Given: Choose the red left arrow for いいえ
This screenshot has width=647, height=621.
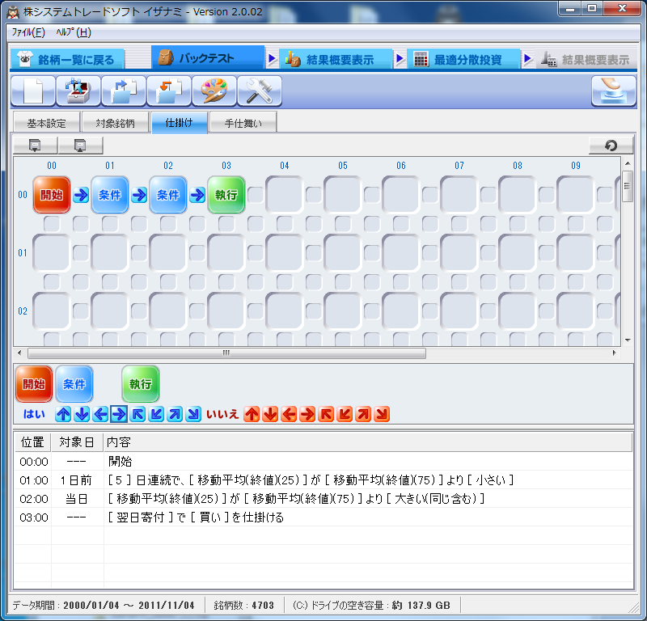Looking at the screenshot, I should coord(289,414).
